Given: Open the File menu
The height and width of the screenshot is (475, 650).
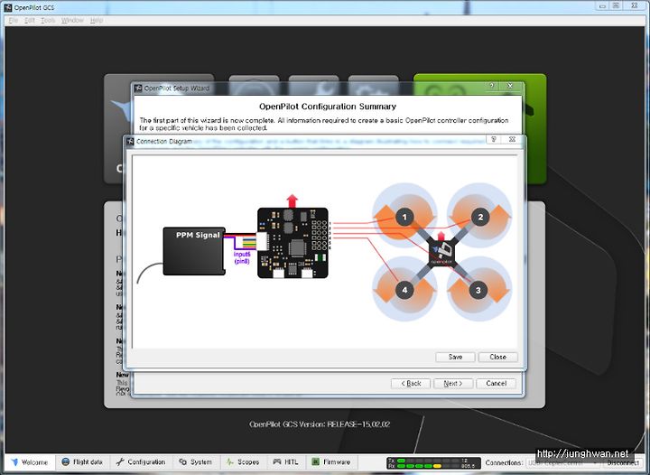Looking at the screenshot, I should (x=14, y=20).
